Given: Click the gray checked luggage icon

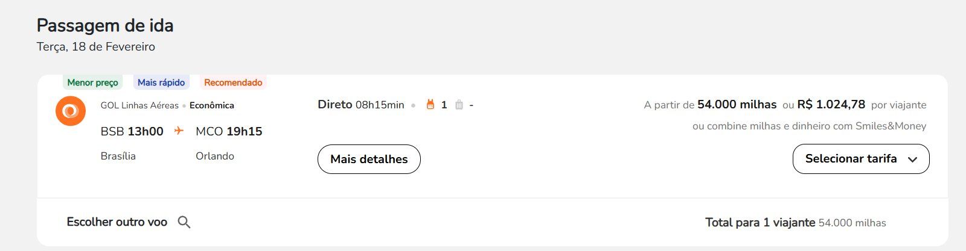Looking at the screenshot, I should coord(459,105).
